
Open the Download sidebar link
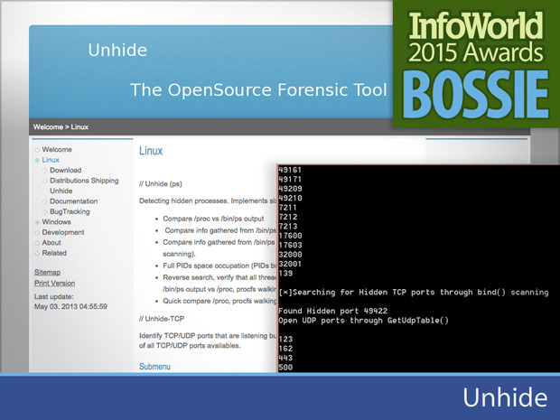[x=65, y=171]
